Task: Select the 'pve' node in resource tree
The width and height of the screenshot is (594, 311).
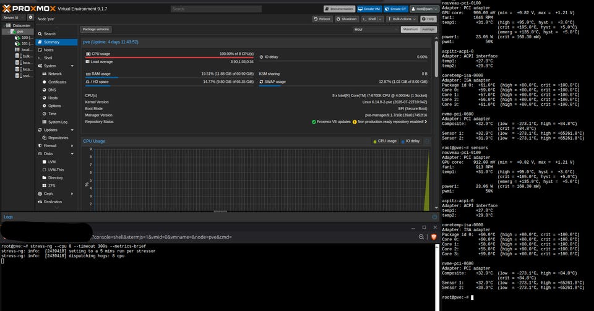Action: (20, 31)
